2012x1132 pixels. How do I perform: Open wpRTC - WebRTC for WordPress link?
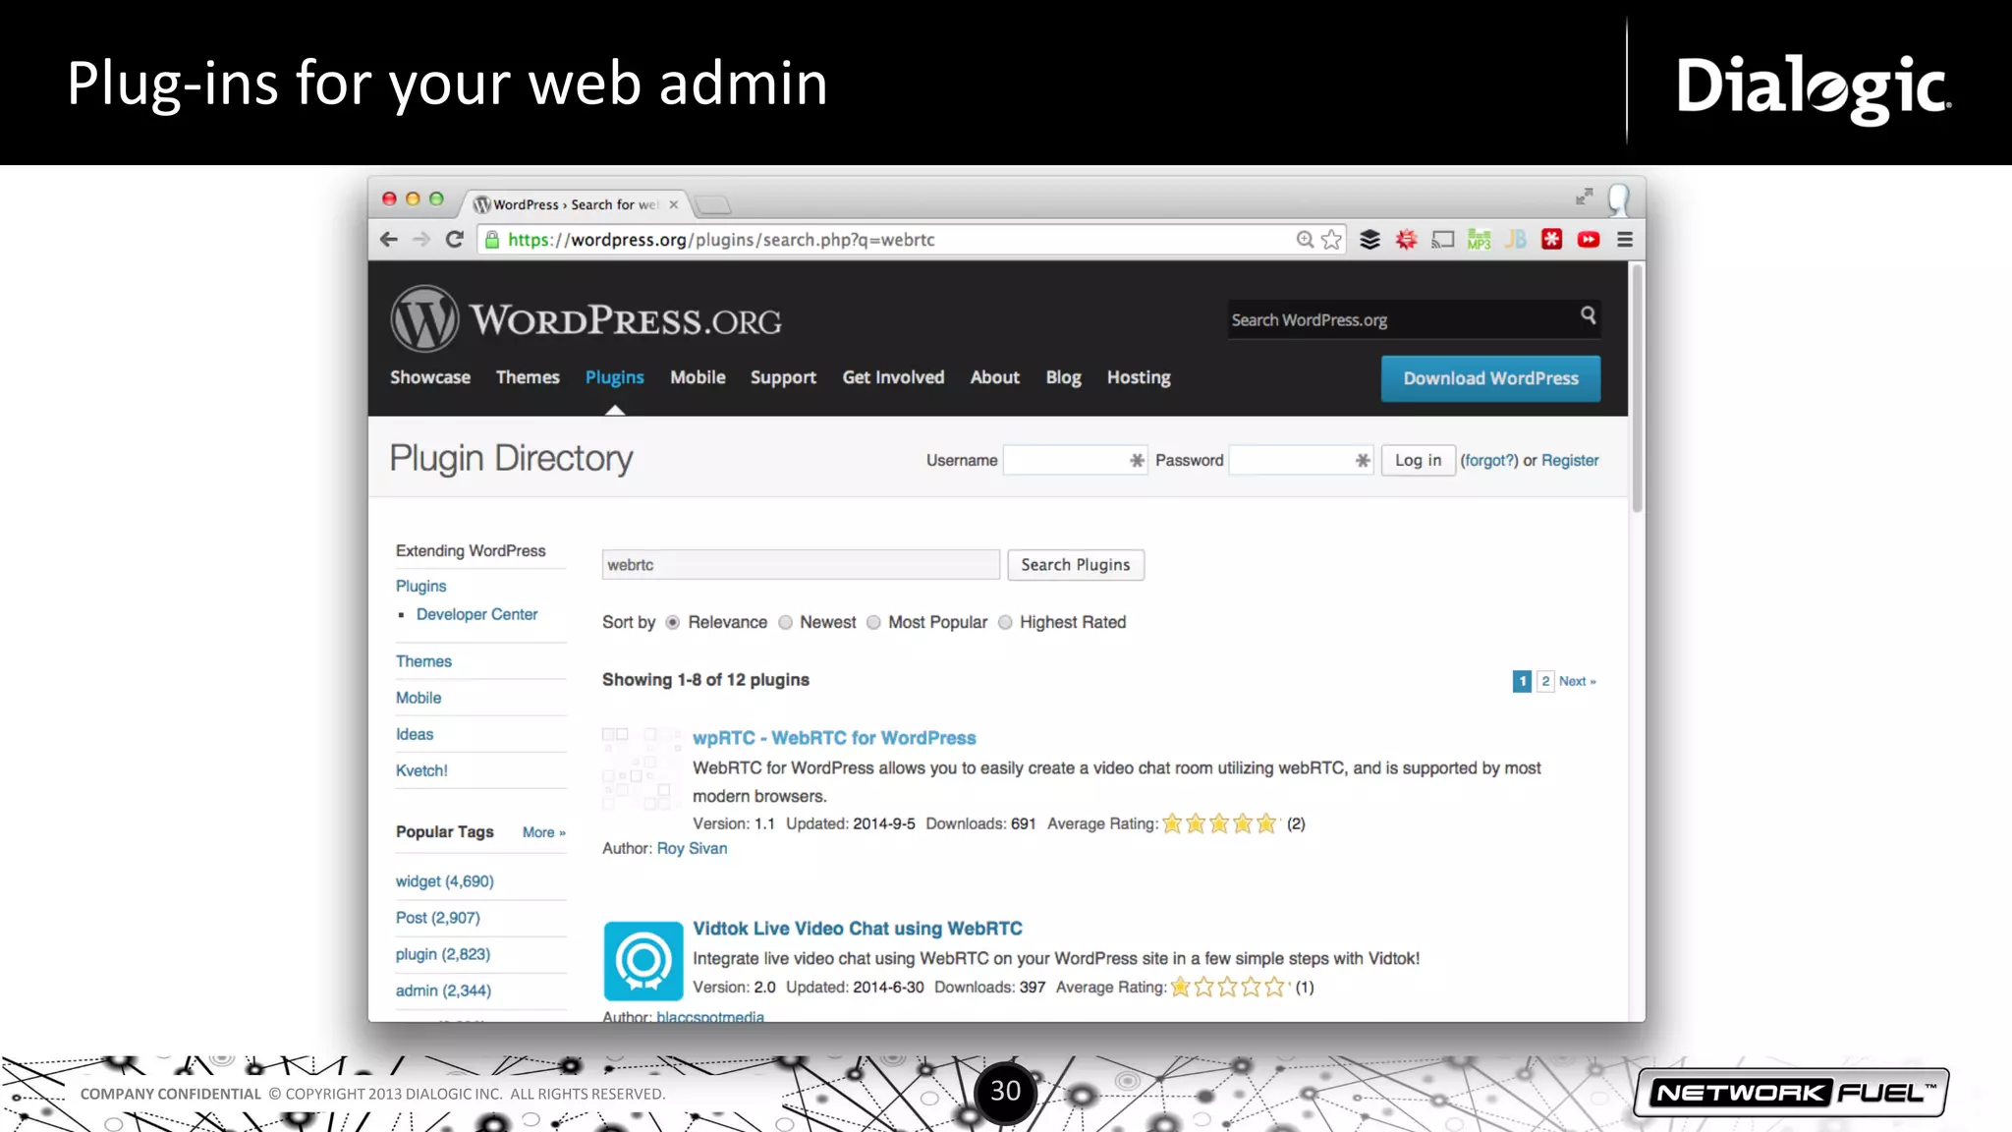coord(834,738)
